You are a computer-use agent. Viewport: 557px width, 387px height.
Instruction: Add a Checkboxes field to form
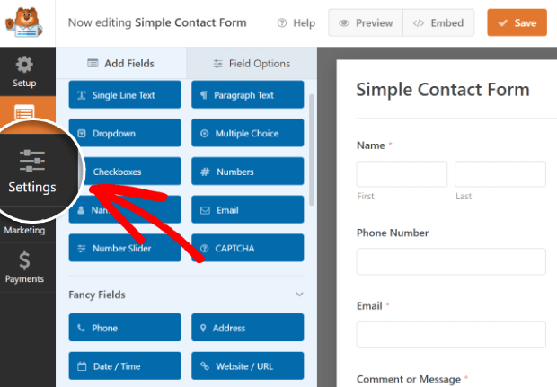coord(124,172)
